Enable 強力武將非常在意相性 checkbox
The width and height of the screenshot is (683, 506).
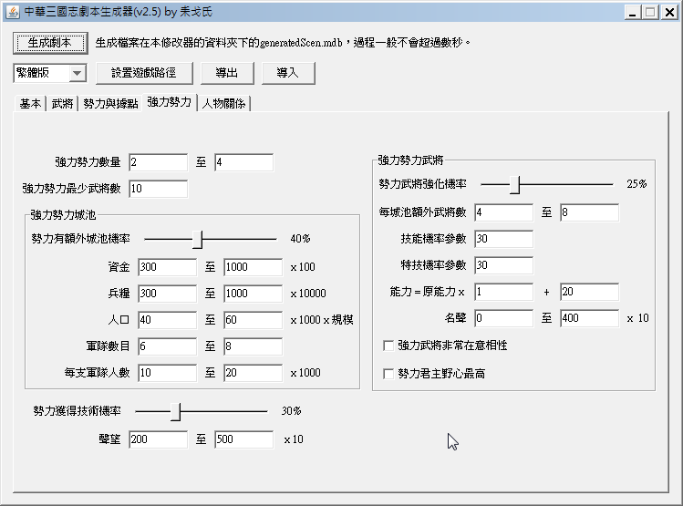point(389,346)
